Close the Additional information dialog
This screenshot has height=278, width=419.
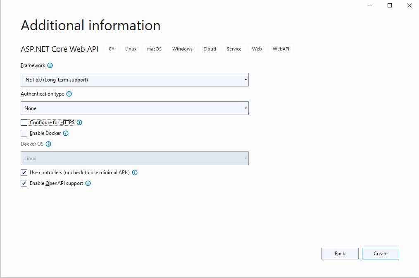[x=409, y=5]
